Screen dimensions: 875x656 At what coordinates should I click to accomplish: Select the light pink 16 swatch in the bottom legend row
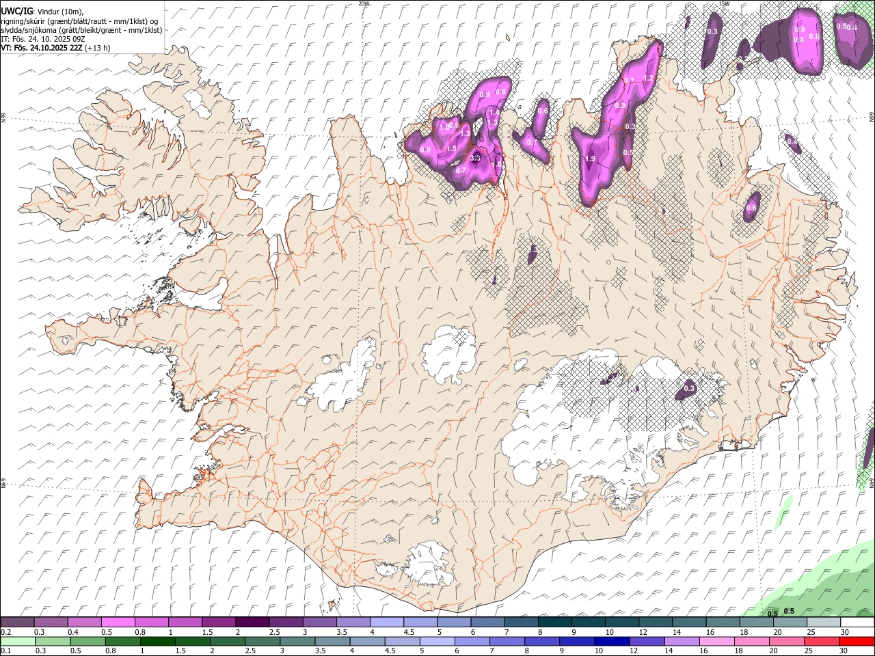[x=717, y=641]
